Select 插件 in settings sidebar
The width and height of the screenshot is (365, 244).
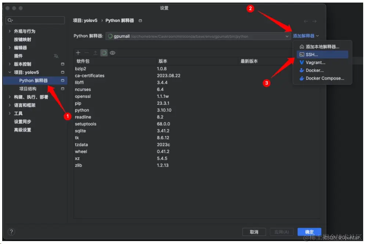[x=18, y=56]
